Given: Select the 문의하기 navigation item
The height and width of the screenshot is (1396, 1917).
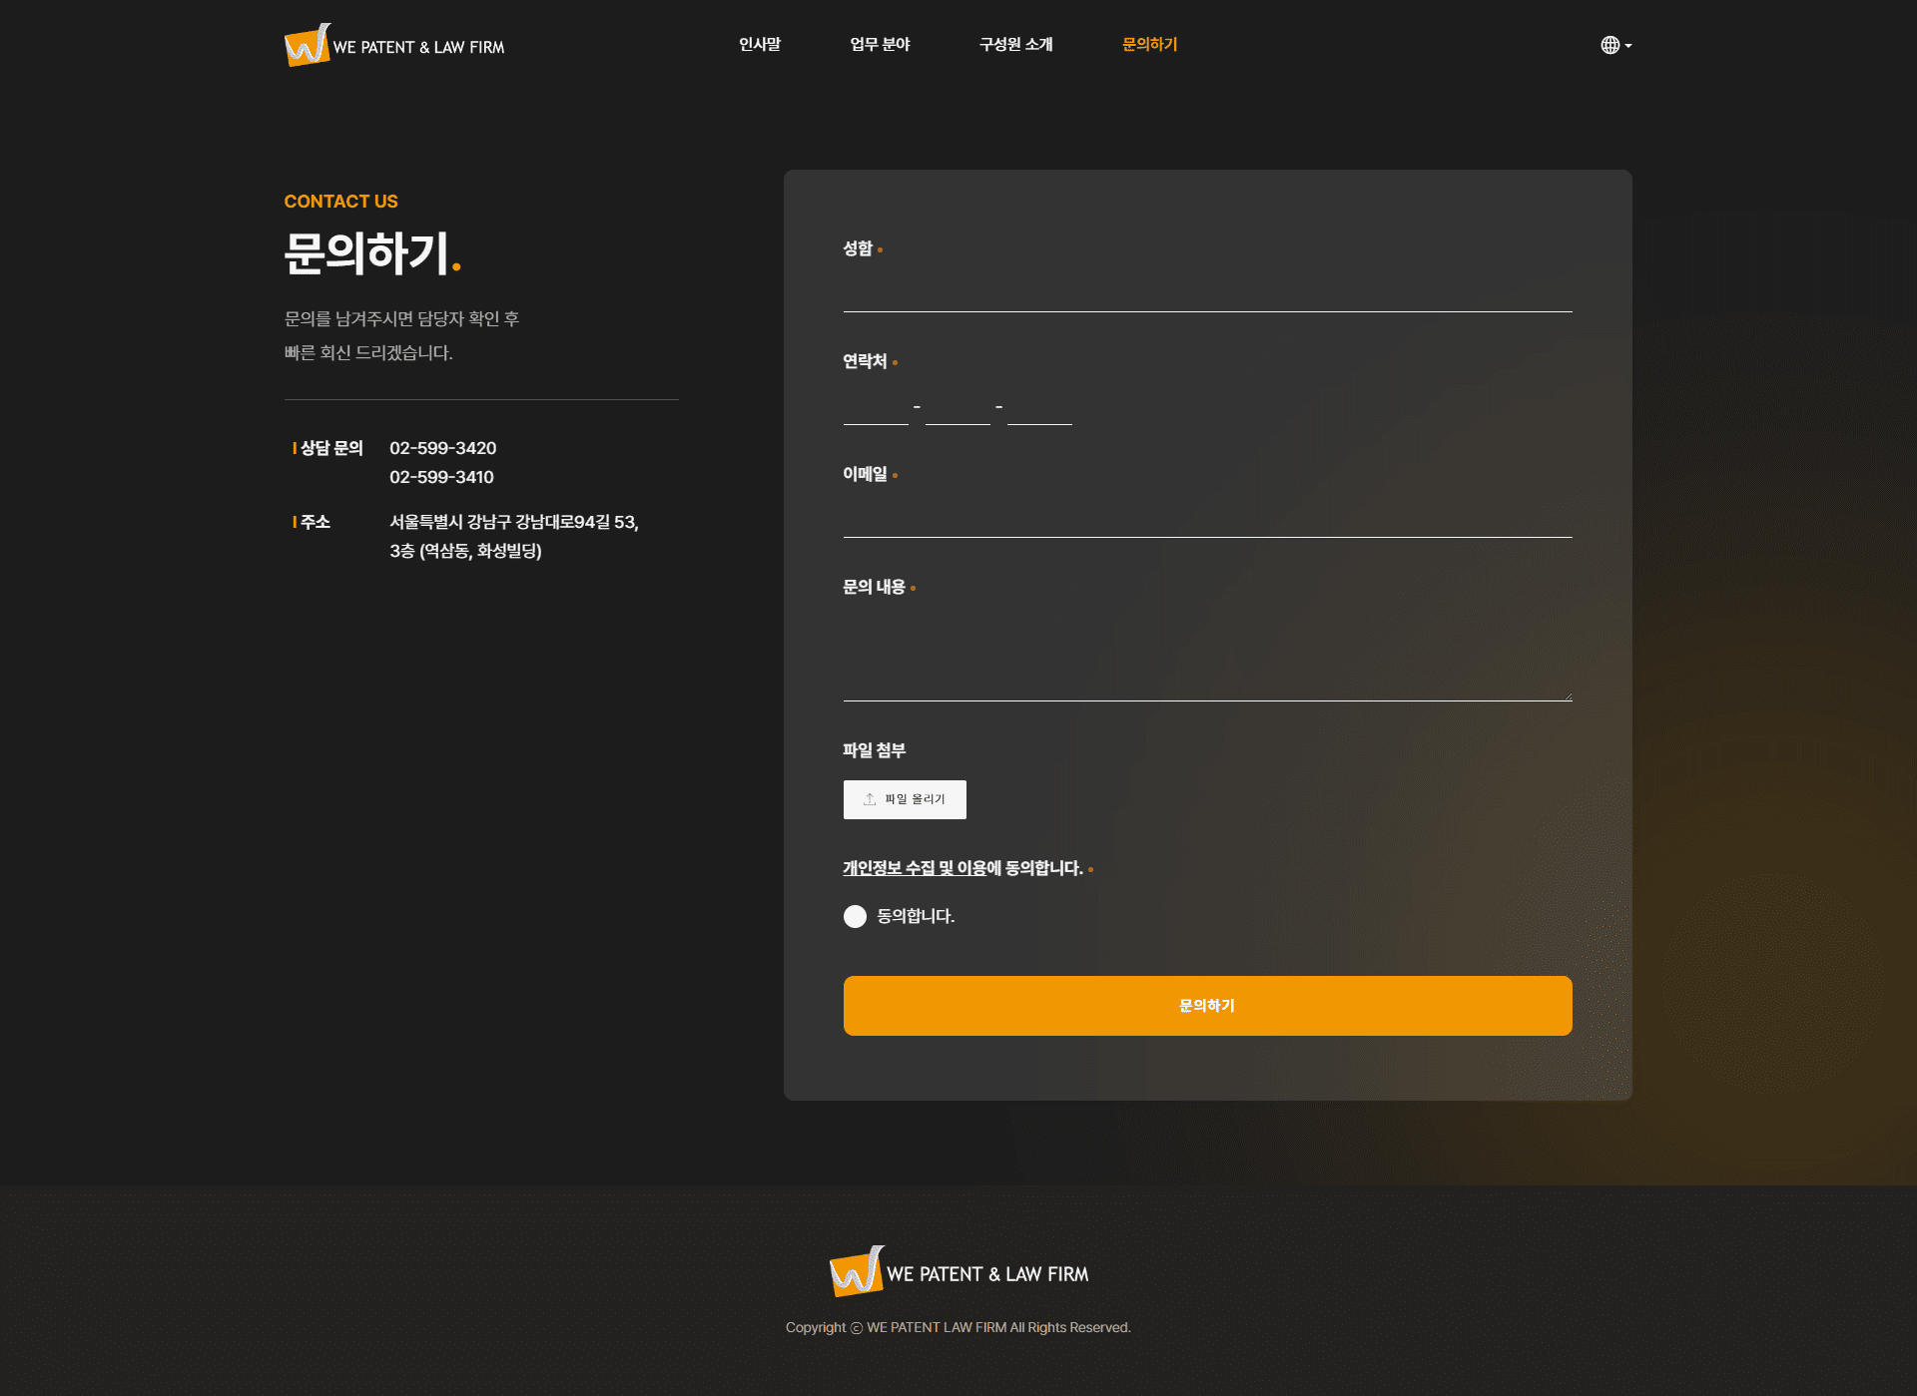Looking at the screenshot, I should 1149,45.
